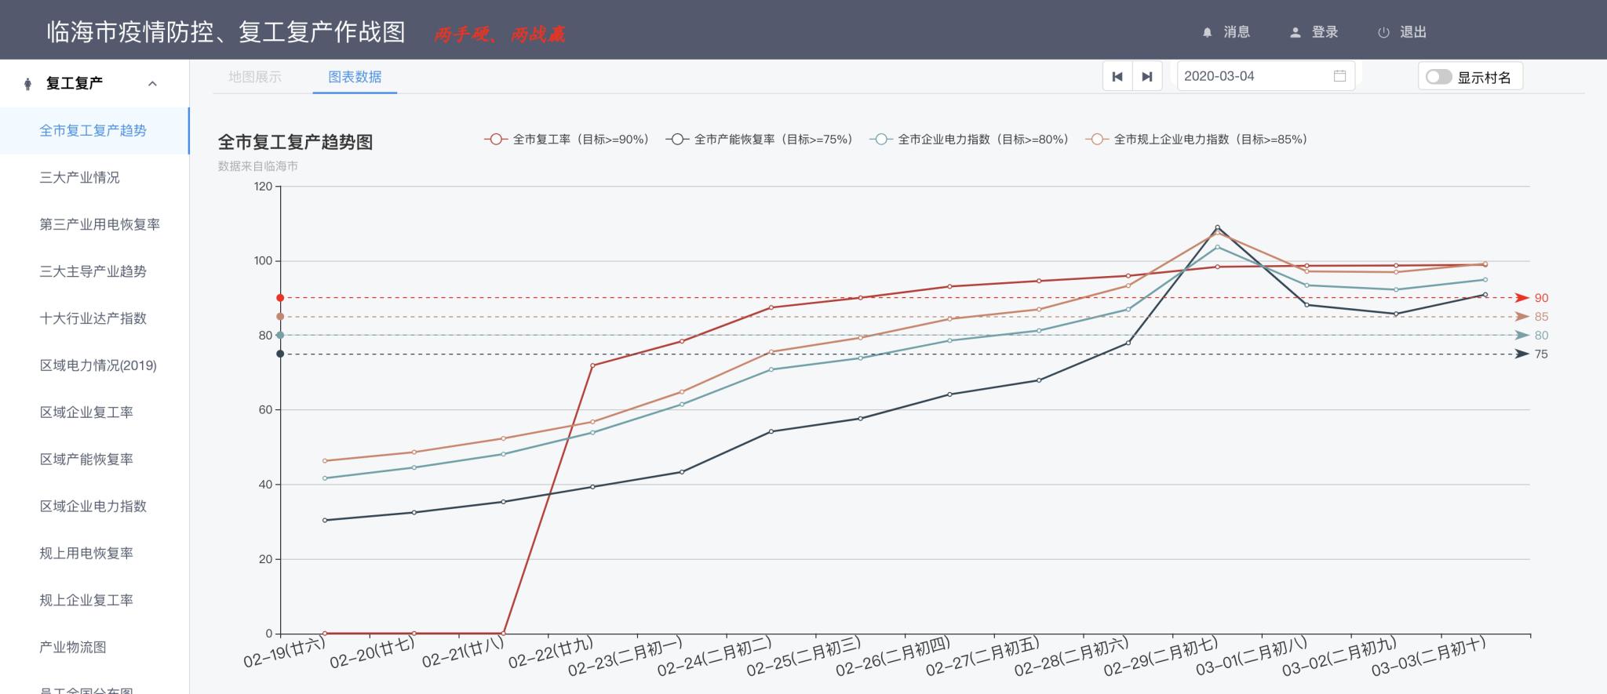This screenshot has height=694, width=1607.
Task: Switch to the 地图展示 tab
Action: (255, 77)
